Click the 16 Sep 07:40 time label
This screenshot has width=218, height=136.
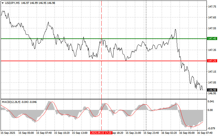point(205,133)
